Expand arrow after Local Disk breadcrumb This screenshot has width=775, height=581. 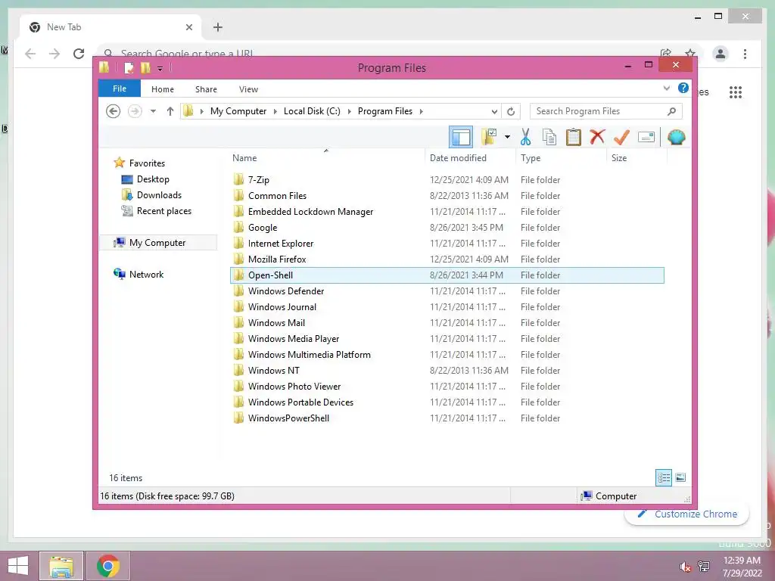(x=350, y=111)
